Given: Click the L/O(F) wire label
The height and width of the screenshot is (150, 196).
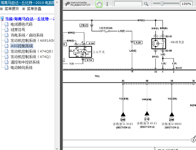Looking at the screenshot, I should 122,31.
